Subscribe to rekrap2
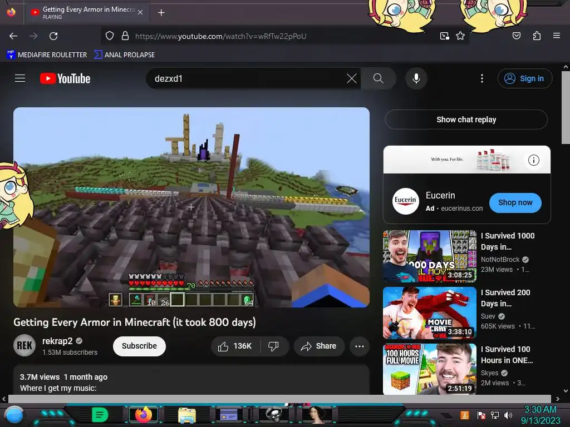570x427 pixels. (x=139, y=346)
